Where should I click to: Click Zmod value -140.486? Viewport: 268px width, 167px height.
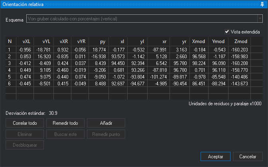pyautogui.click(x=239, y=77)
